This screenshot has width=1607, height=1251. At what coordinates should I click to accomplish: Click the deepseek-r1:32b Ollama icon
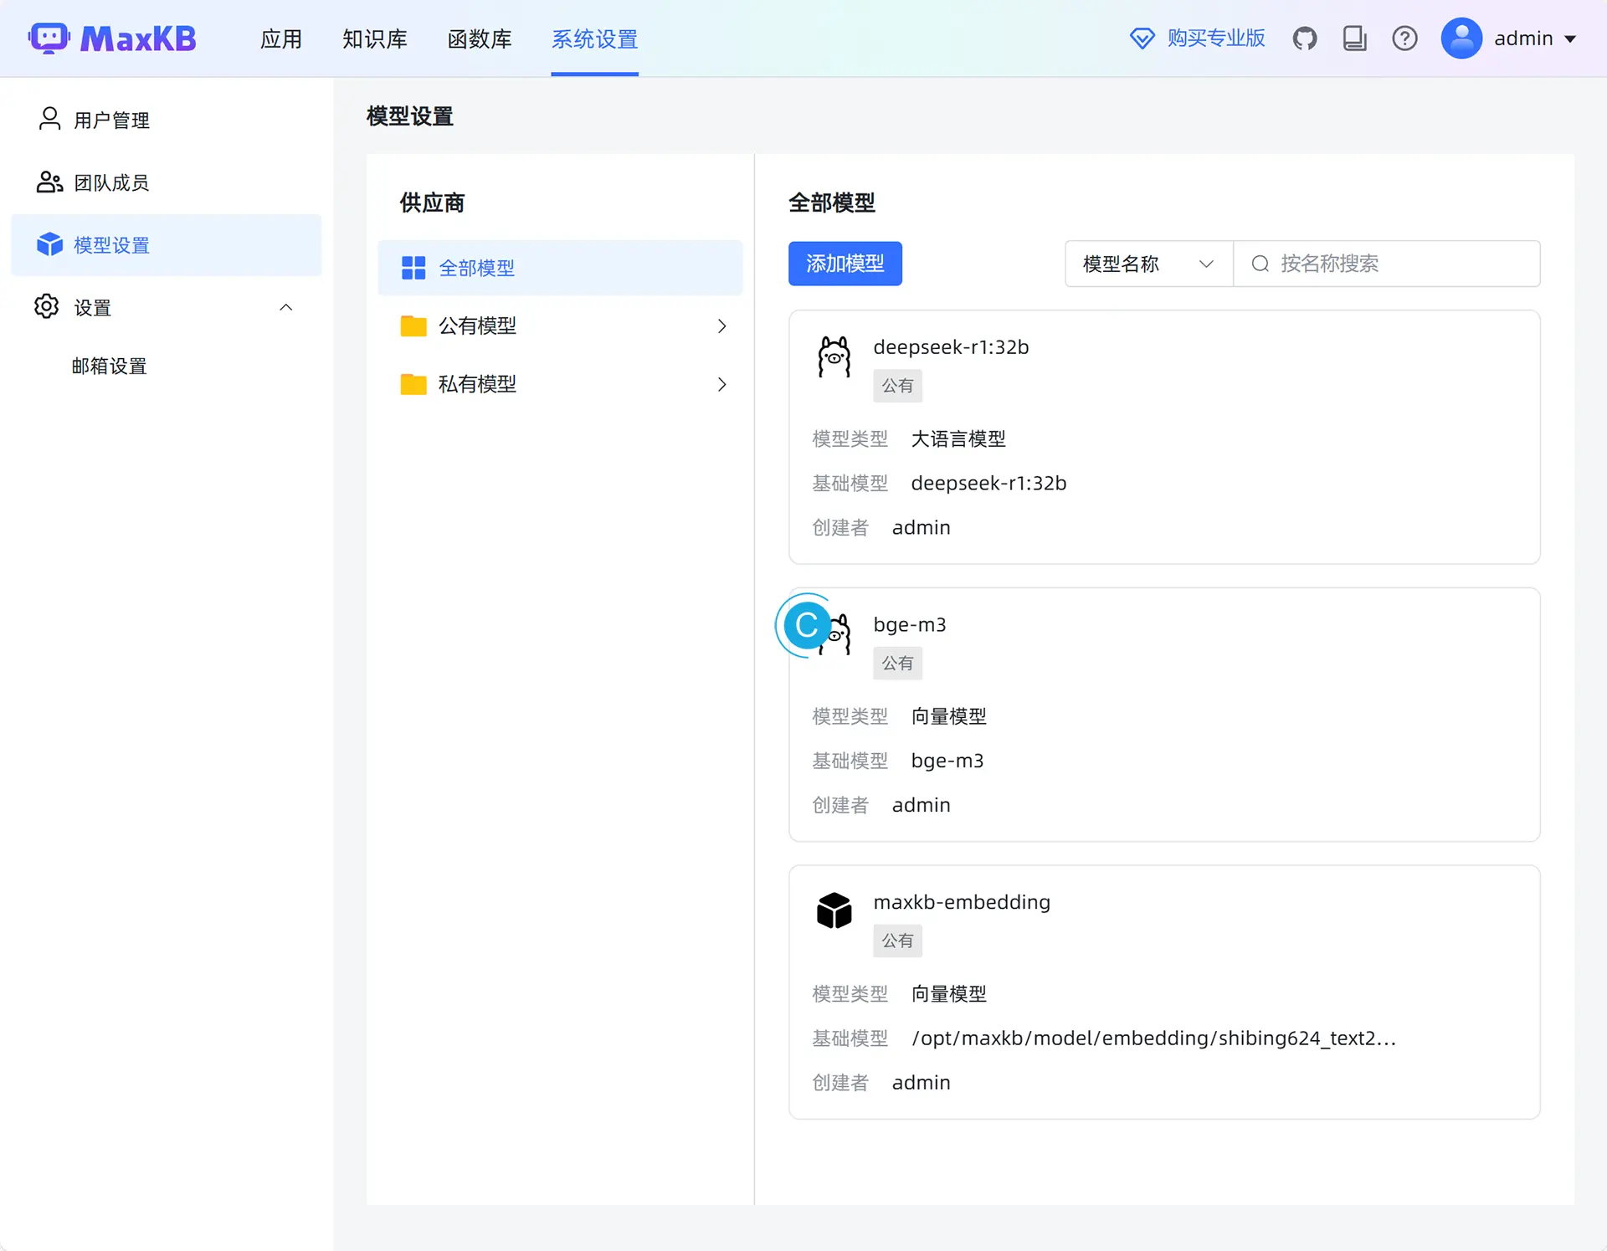click(x=834, y=357)
